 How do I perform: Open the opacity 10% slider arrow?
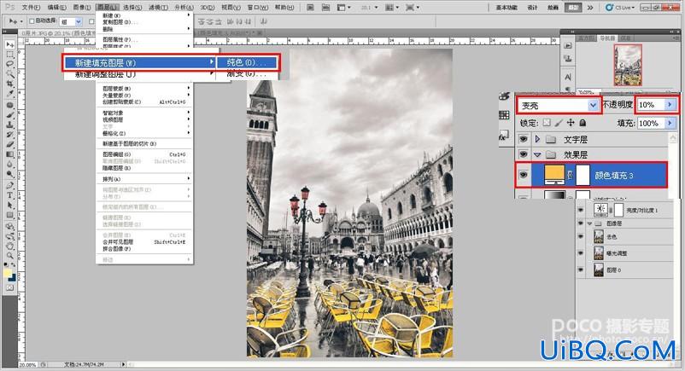point(670,104)
